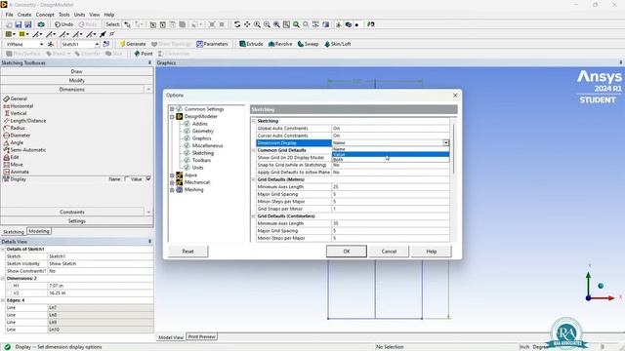Select the Edit dimension tool

click(x=11, y=157)
